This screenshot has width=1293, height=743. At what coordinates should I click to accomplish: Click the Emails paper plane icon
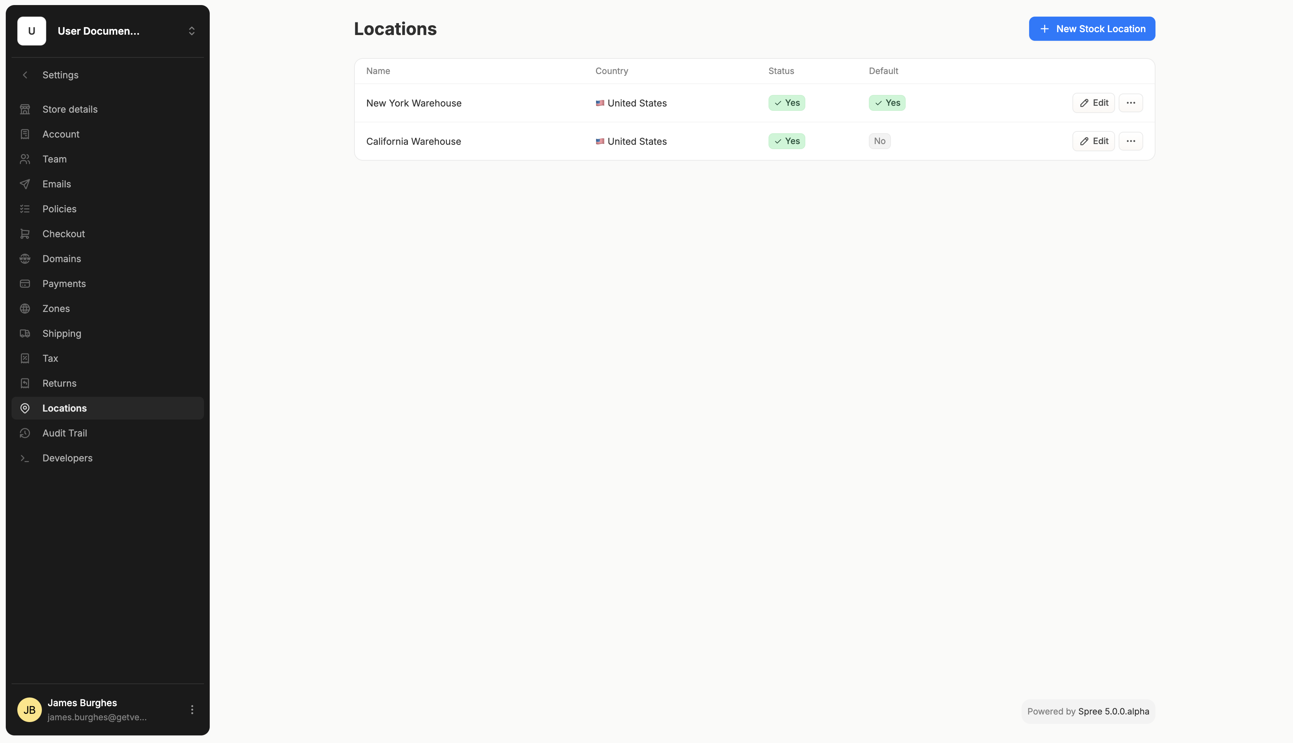pos(25,184)
